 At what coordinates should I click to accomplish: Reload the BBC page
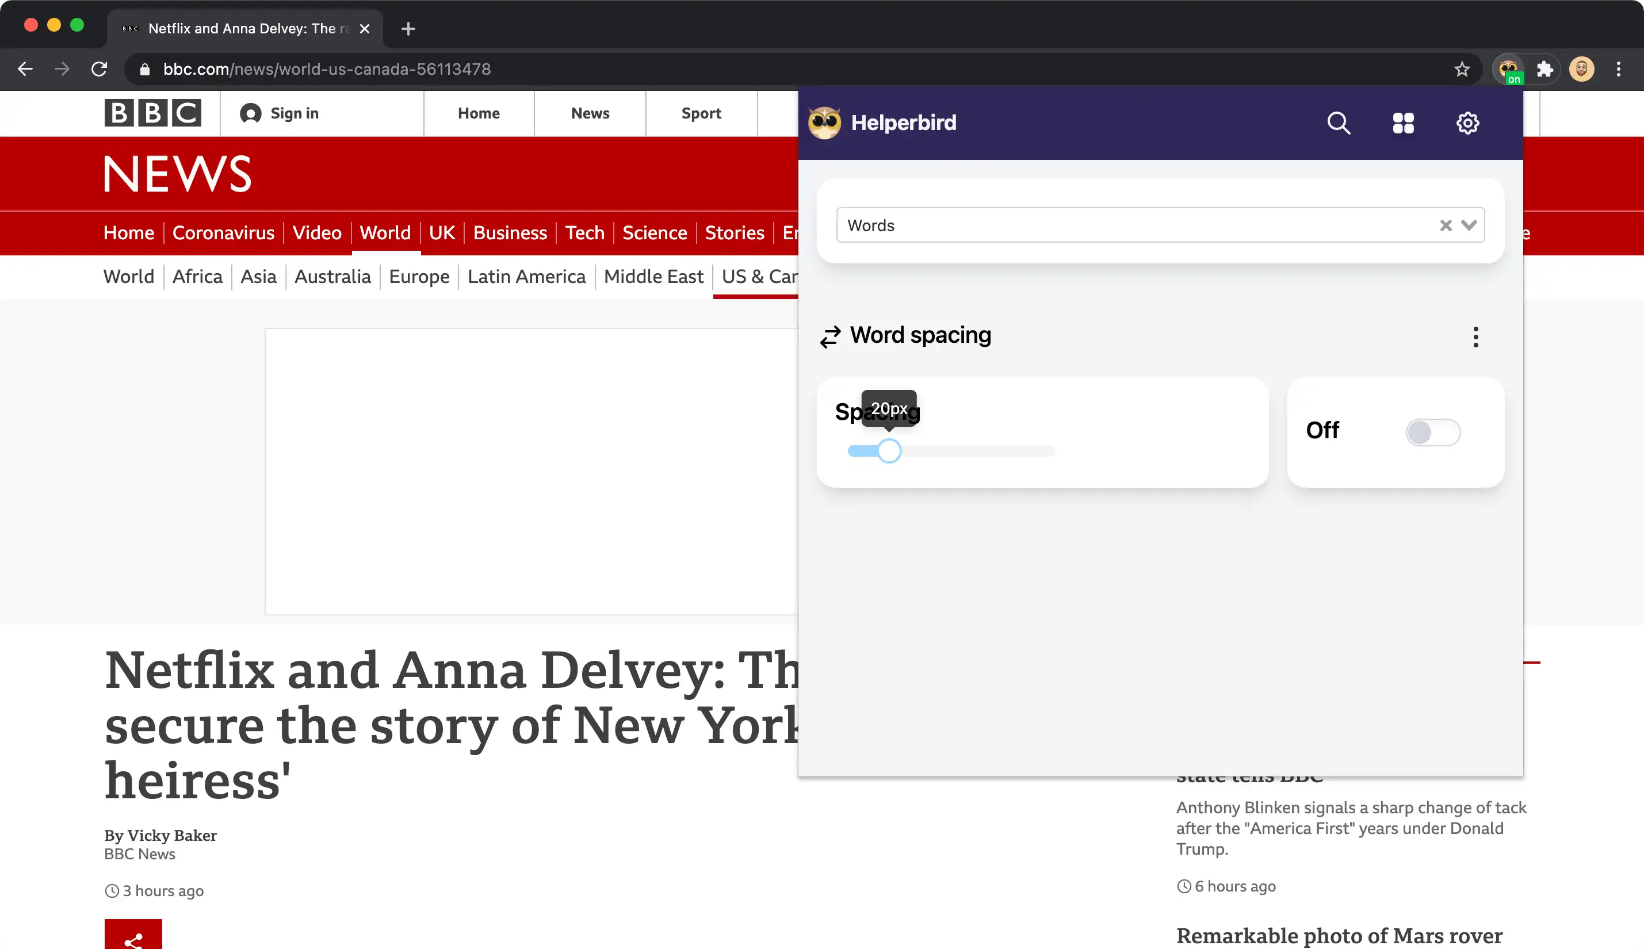(99, 69)
